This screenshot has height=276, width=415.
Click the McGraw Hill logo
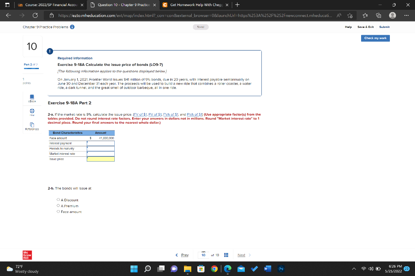(27, 255)
